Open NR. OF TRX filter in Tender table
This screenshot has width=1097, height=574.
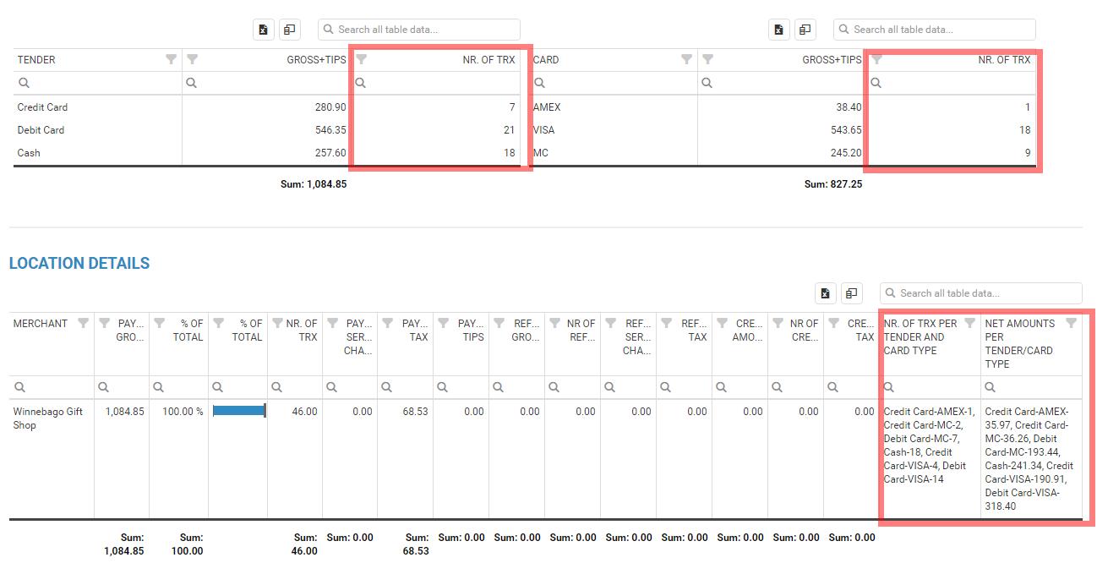362,60
